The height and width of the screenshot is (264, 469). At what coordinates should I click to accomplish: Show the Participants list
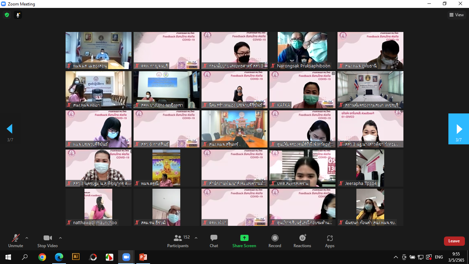click(x=178, y=241)
